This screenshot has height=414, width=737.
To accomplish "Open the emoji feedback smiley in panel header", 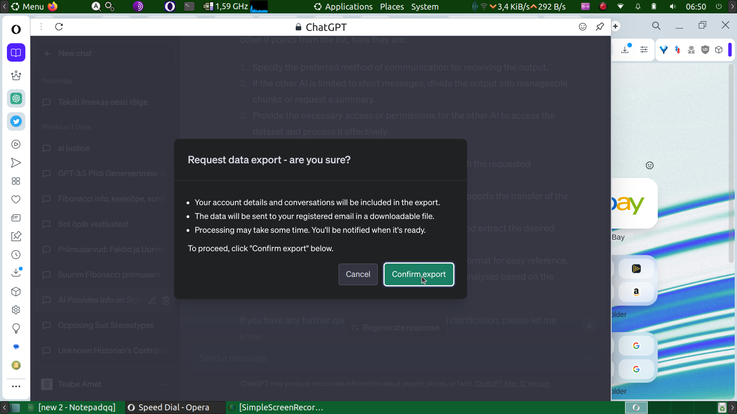I will pos(583,27).
